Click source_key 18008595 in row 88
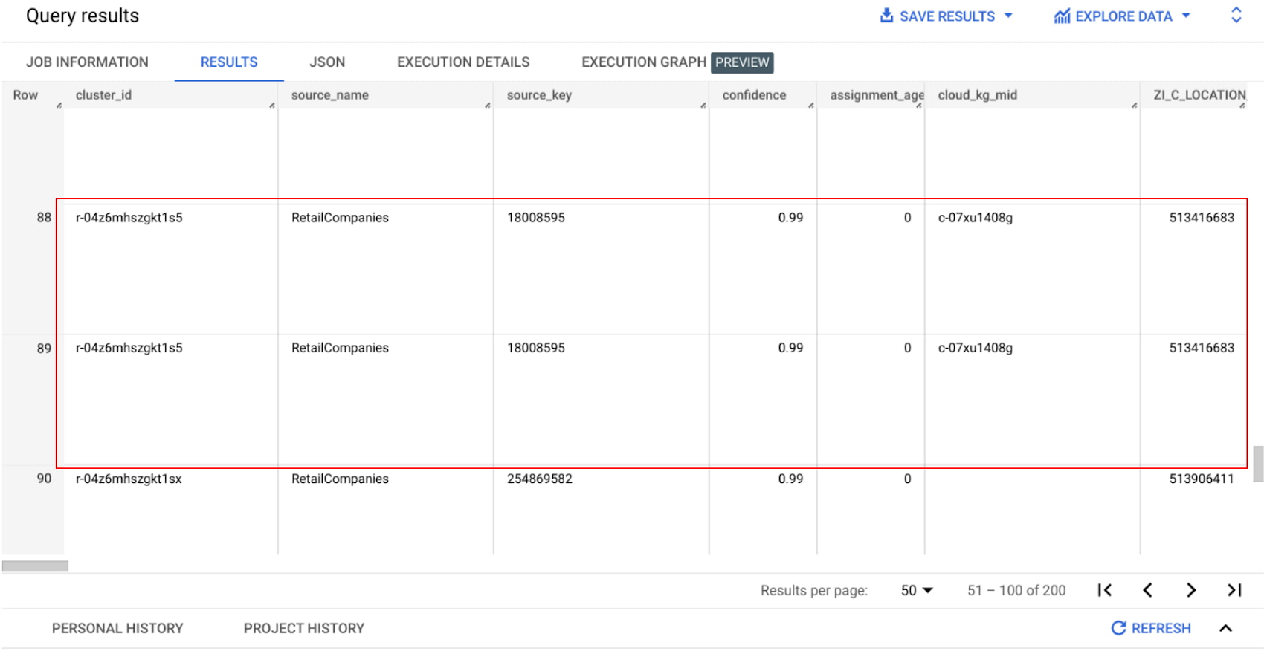The height and width of the screenshot is (657, 1264). 536,218
